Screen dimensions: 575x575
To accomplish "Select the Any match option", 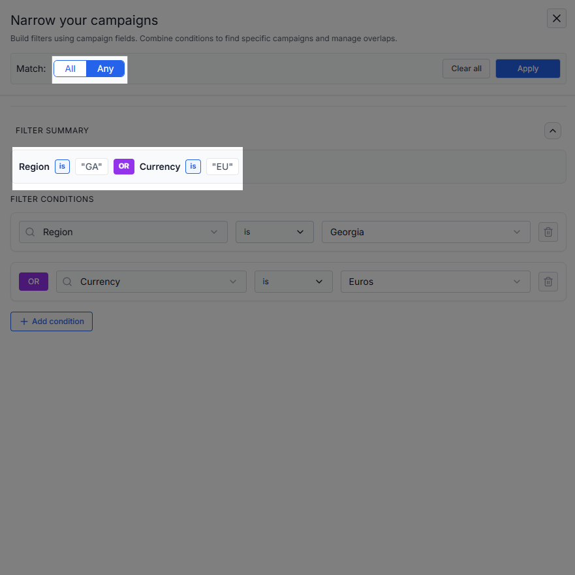I will pos(105,69).
